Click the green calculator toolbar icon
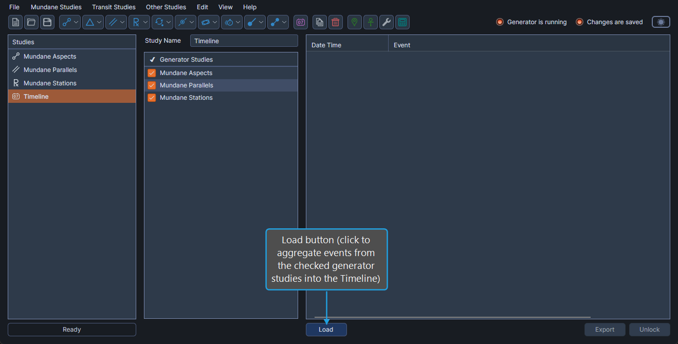This screenshot has width=678, height=344. 402,22
